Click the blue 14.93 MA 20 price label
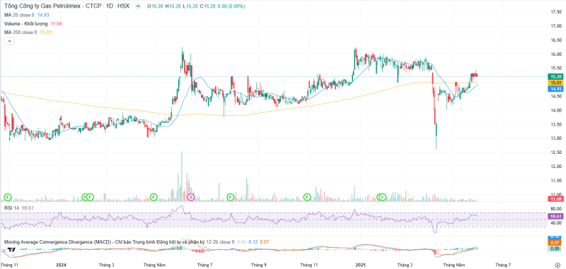566x269 pixels. tap(555, 88)
